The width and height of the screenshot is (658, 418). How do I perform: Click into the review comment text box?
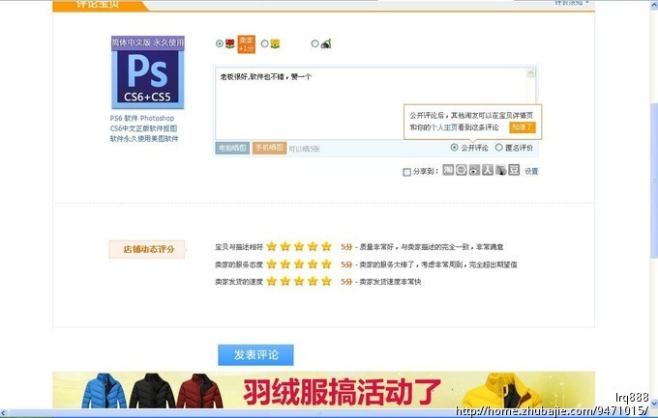pyautogui.click(x=371, y=103)
